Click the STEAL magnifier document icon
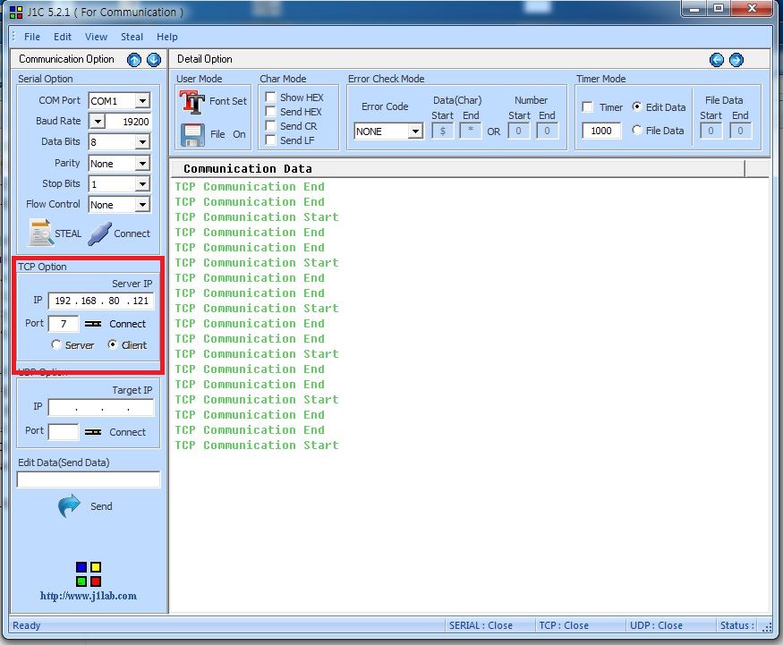Screen dimensions: 783x645 pos(41,233)
